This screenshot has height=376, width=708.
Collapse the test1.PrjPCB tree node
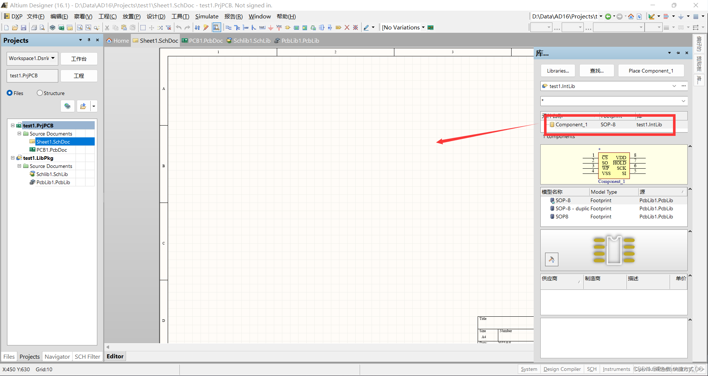[x=13, y=126]
